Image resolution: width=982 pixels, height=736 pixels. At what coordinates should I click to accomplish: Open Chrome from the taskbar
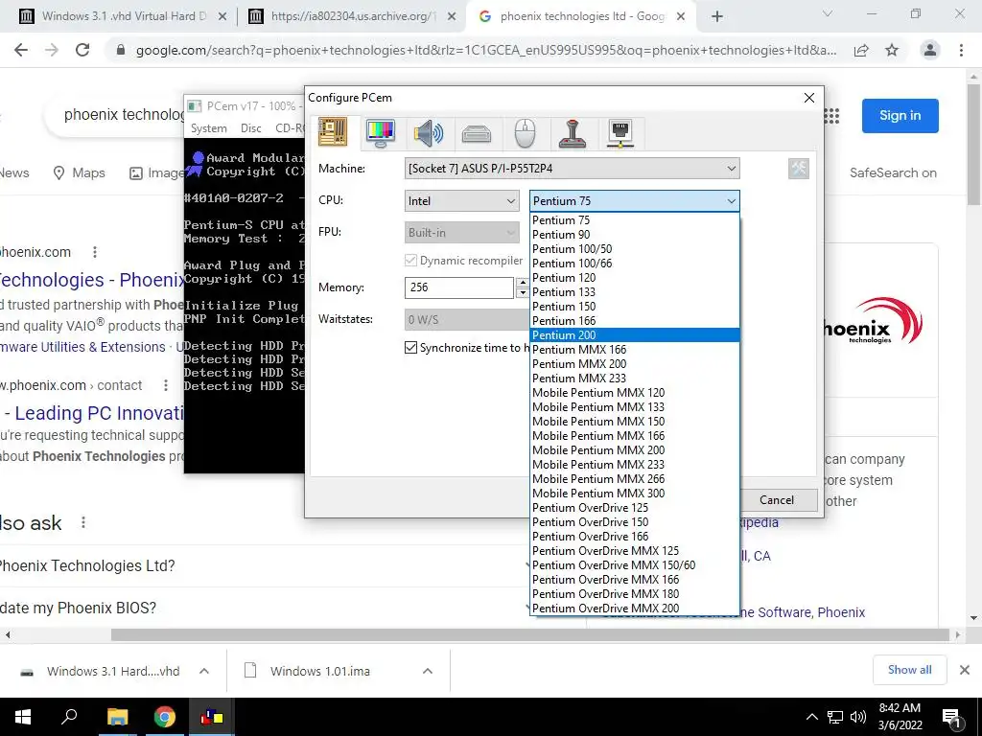[165, 717]
